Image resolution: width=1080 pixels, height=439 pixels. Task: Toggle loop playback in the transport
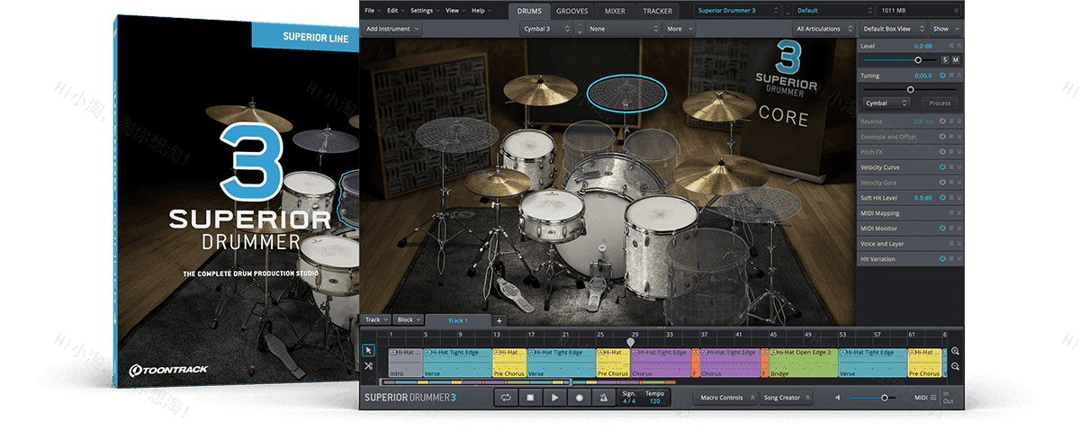coord(507,398)
